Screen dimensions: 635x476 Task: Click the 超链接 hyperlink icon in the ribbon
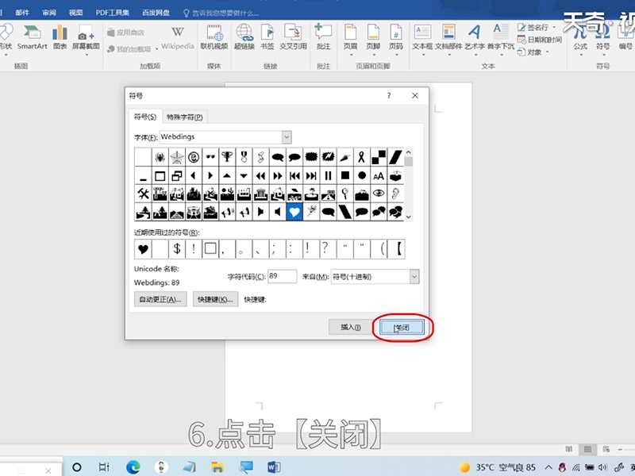244,37
